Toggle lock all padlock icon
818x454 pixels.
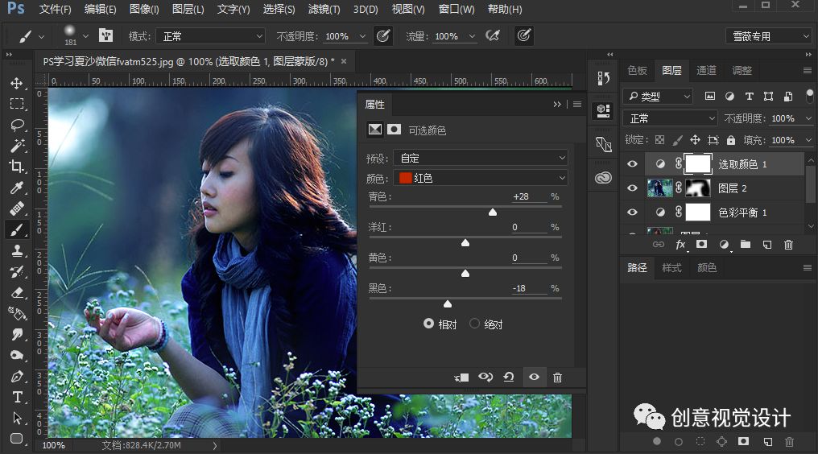point(731,140)
